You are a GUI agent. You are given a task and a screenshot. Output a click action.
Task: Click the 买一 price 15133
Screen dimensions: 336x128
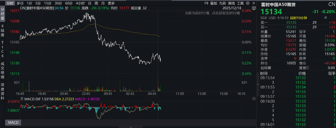click(291, 27)
